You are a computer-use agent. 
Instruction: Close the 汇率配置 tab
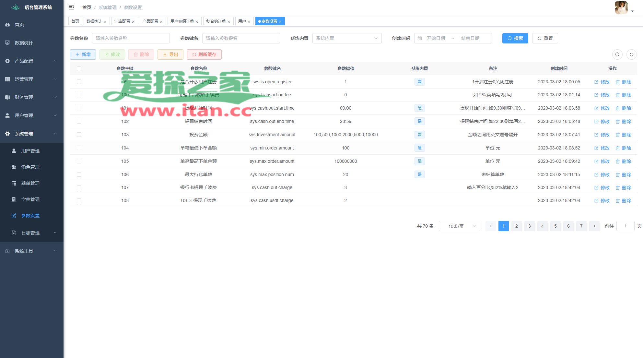pyautogui.click(x=133, y=22)
